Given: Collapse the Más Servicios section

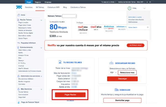Looking at the screenshot, I should pos(41,89).
